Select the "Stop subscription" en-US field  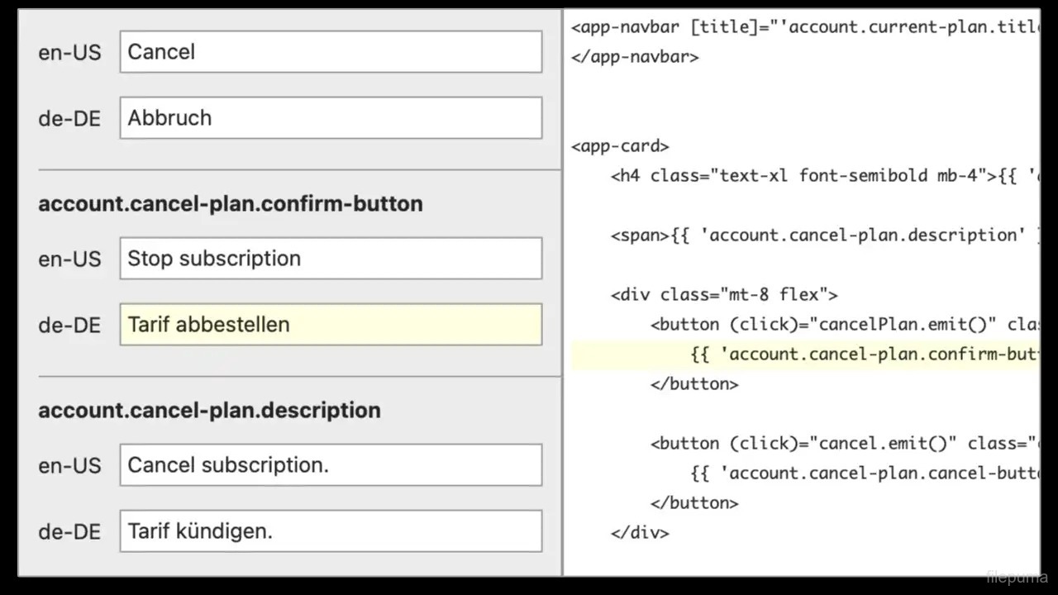click(x=331, y=258)
